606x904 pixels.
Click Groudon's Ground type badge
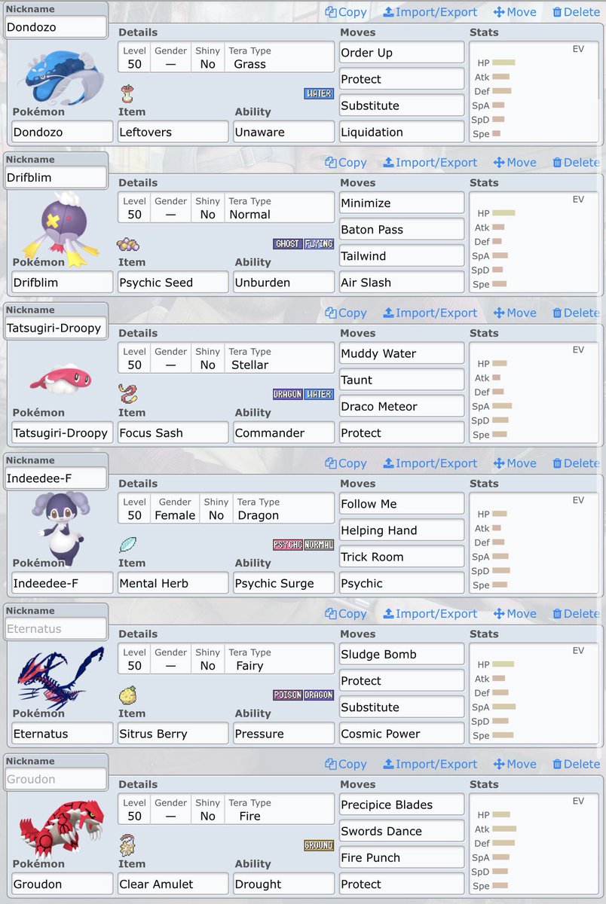(319, 845)
